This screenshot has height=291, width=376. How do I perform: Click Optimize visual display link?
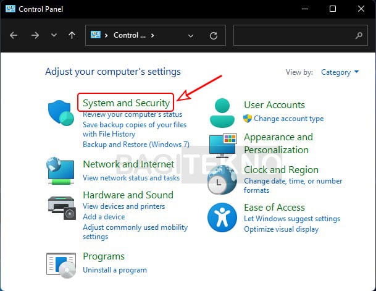coord(282,229)
